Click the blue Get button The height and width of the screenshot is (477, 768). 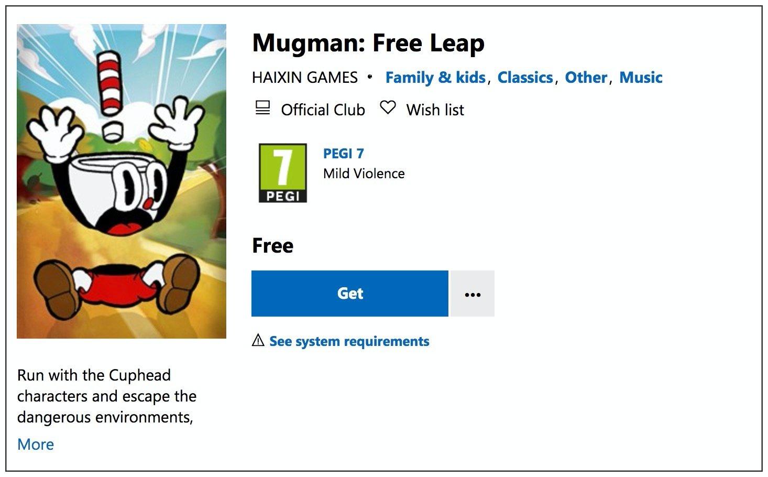[x=350, y=294]
